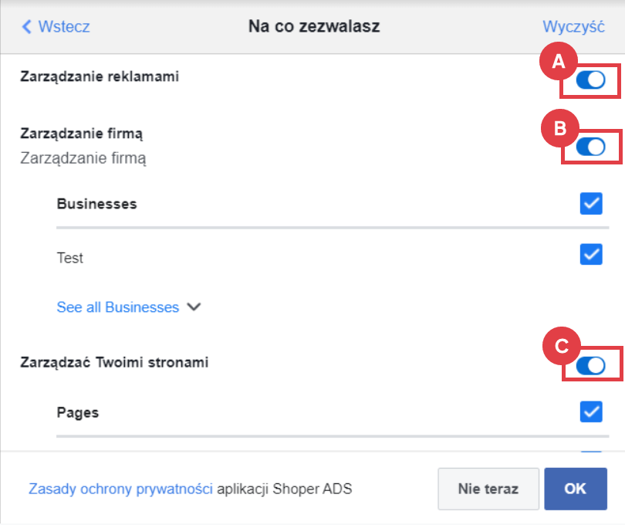Disable the Zarządzanie reklamami toggle

pyautogui.click(x=590, y=80)
